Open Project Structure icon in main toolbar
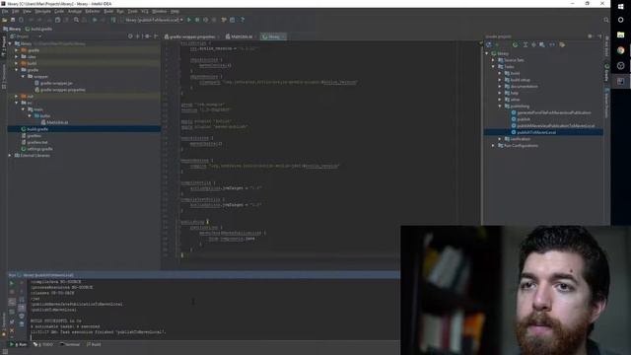631x355 pixels. point(233,20)
